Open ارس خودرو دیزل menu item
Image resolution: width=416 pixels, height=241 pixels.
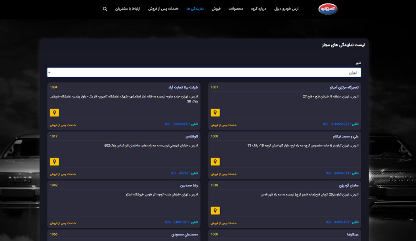pyautogui.click(x=286, y=9)
